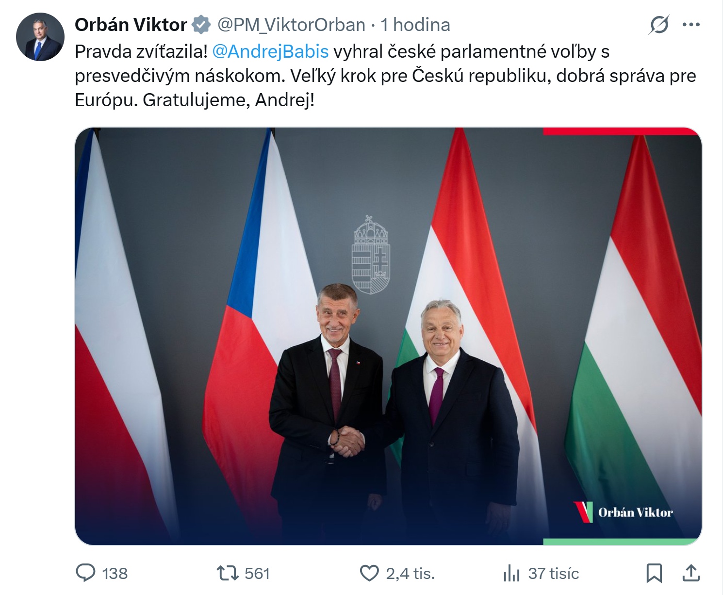Click the 138 replies count

pyautogui.click(x=115, y=573)
